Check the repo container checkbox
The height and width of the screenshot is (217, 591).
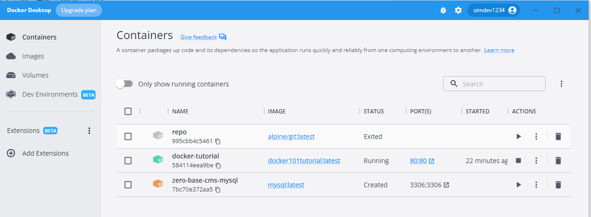click(128, 137)
